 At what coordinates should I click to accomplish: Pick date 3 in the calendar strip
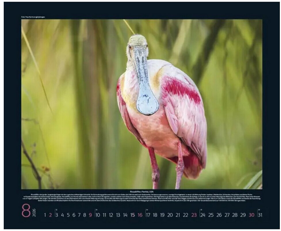pyautogui.click(x=57, y=215)
